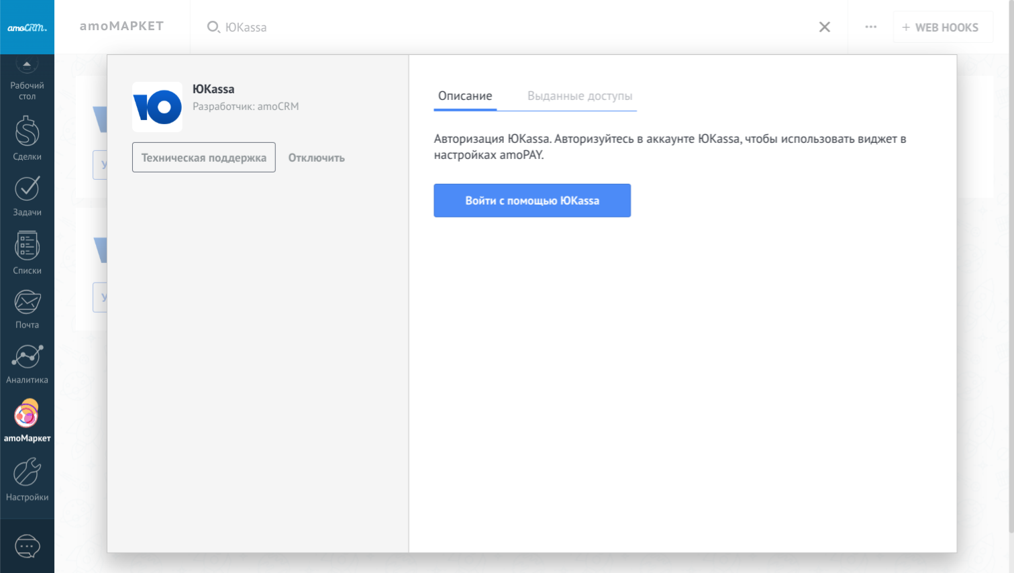
Task: Click the Техническая поддержка button
Action: click(203, 158)
